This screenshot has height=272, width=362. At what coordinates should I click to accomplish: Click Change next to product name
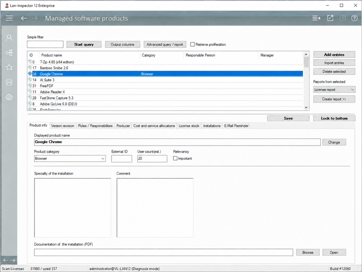pos(334,142)
